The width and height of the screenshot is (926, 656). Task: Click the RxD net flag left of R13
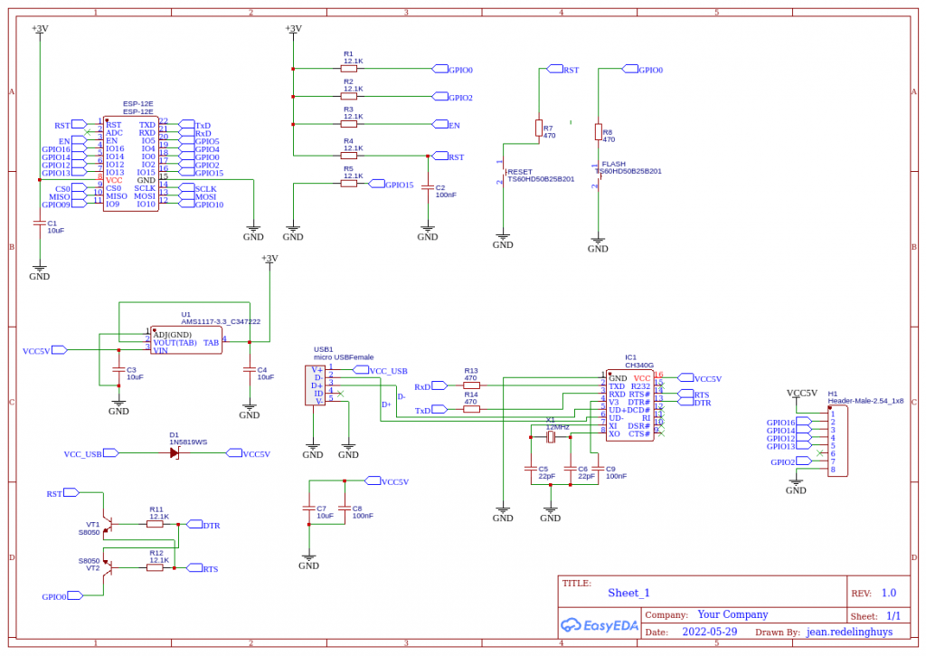(x=431, y=386)
